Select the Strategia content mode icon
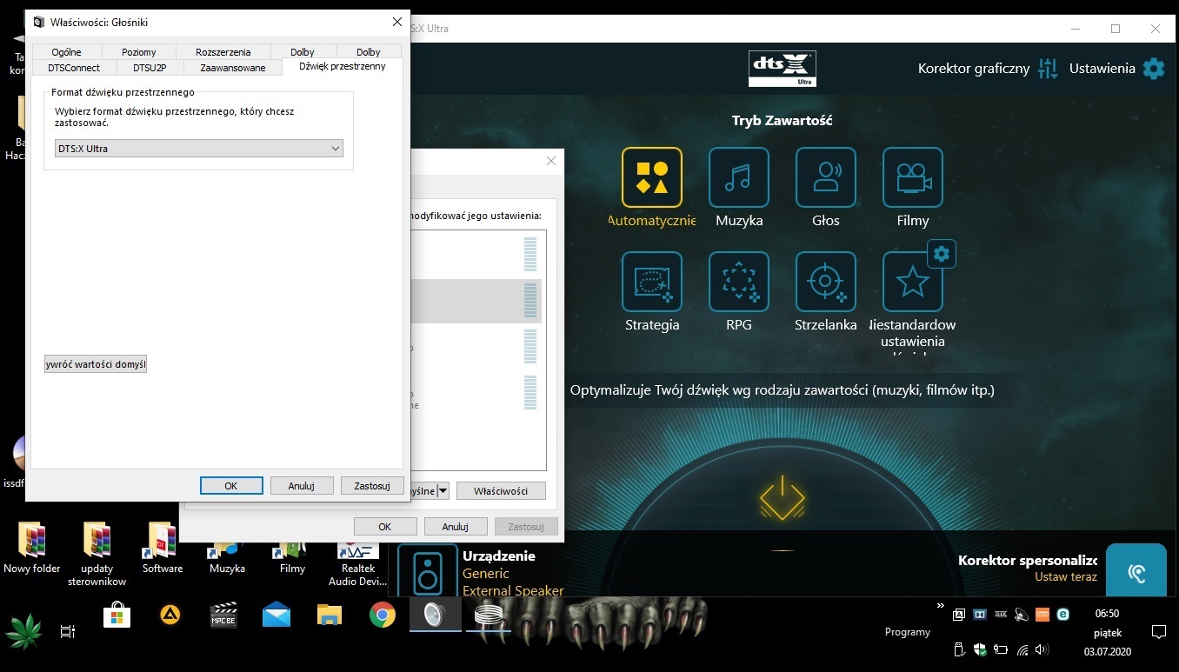1179x672 pixels. pos(651,281)
